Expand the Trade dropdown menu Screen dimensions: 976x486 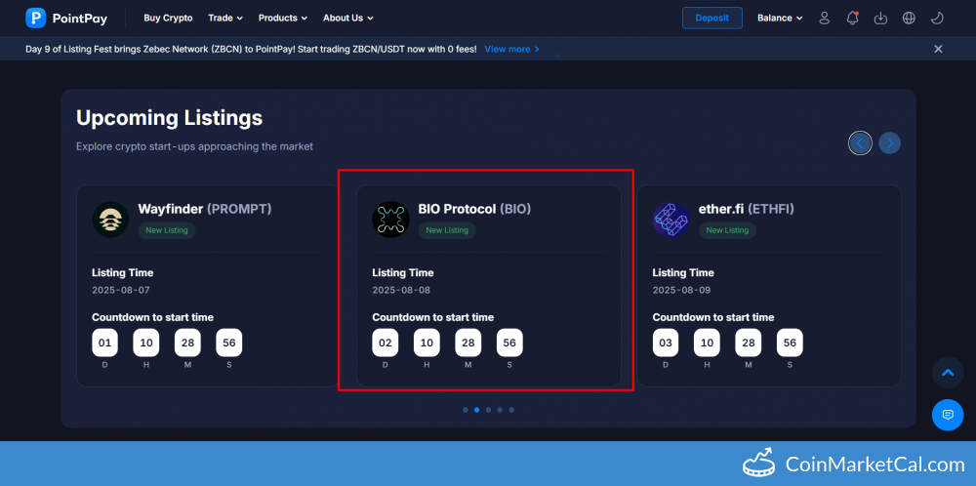[x=225, y=18]
